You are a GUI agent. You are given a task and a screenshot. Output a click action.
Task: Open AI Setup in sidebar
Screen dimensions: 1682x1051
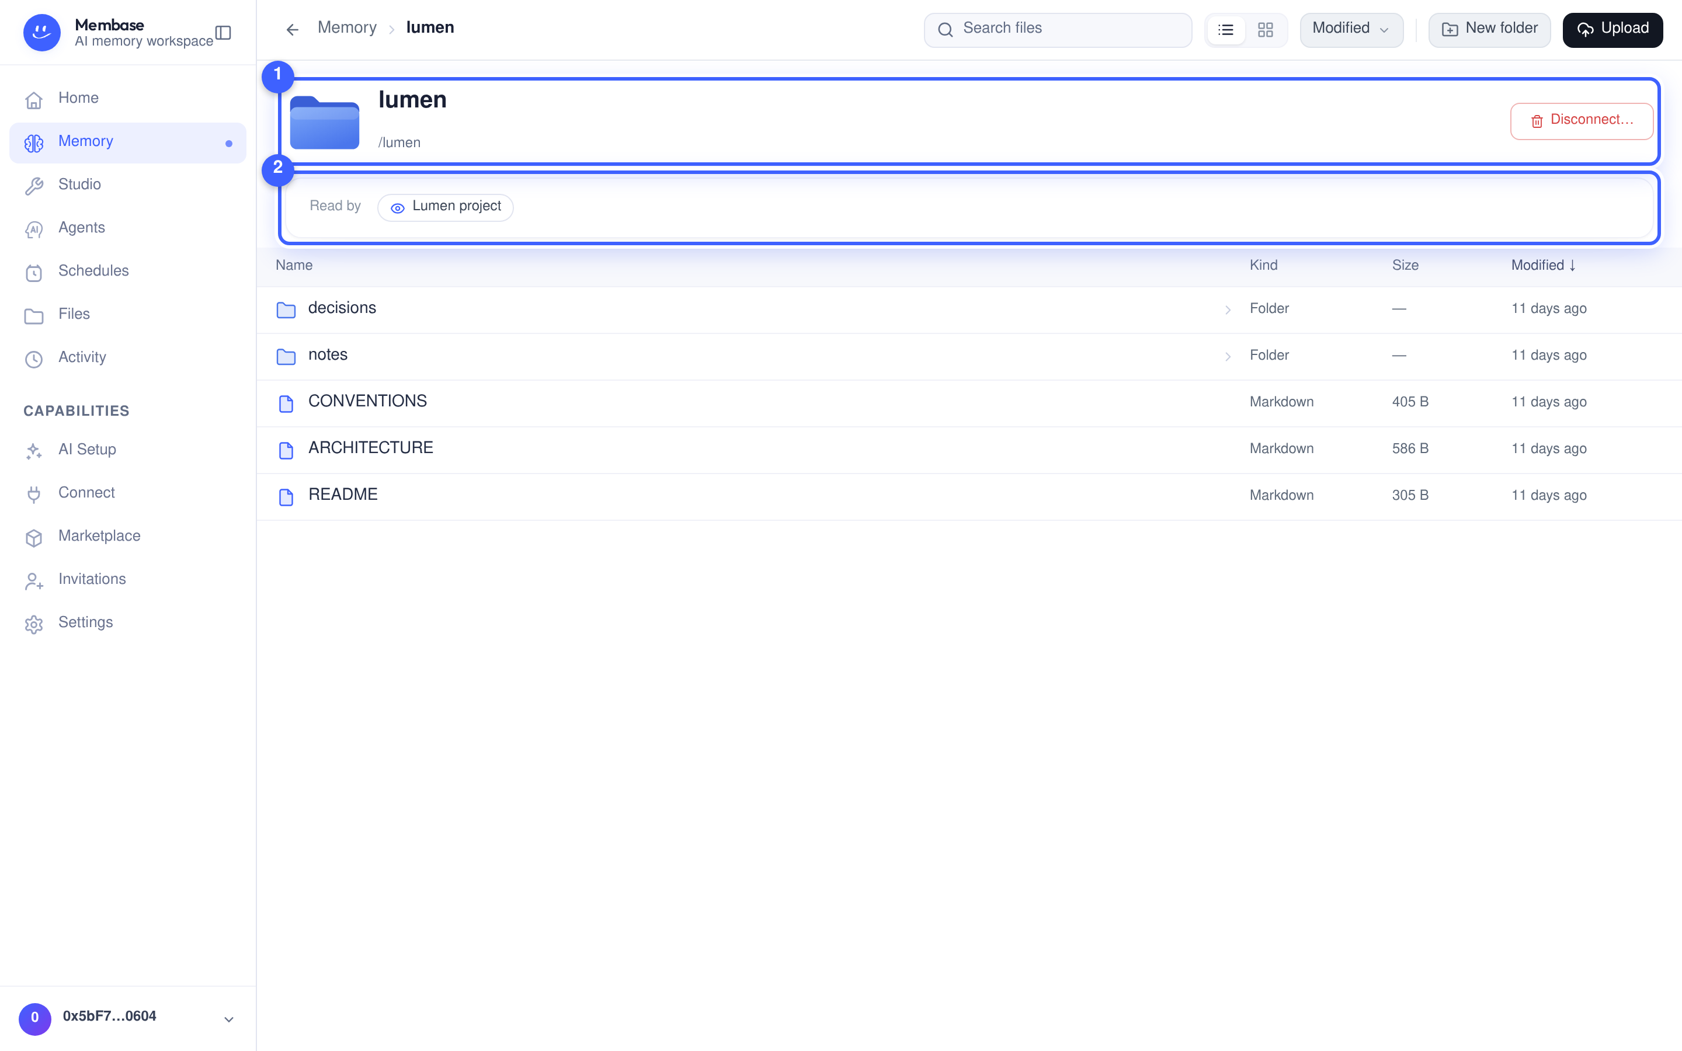tap(127, 450)
